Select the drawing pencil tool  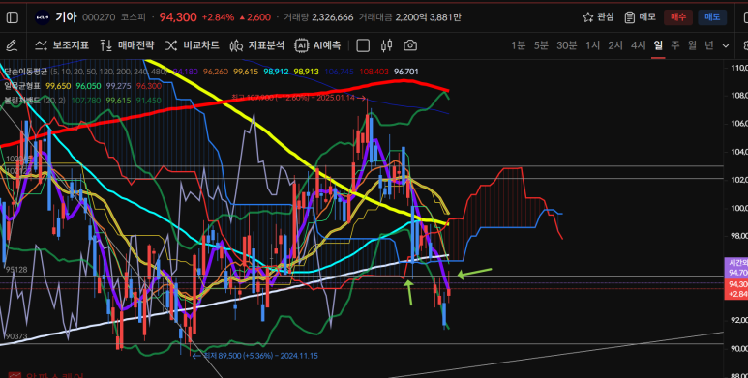point(12,45)
